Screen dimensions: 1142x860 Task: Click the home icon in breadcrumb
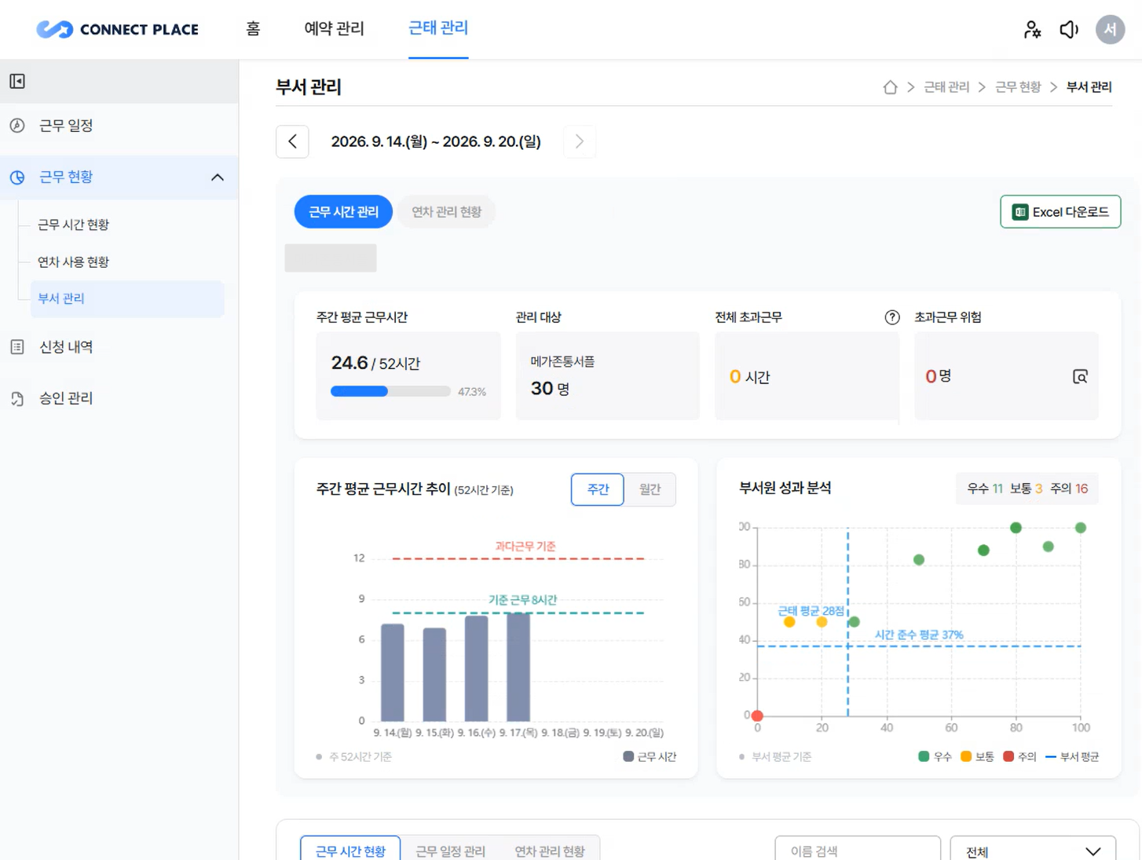click(x=890, y=87)
